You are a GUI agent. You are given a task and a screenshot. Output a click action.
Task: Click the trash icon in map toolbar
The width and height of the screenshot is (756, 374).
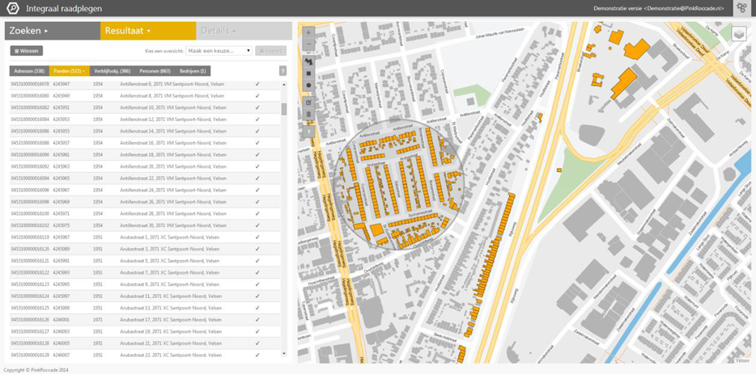tap(308, 116)
